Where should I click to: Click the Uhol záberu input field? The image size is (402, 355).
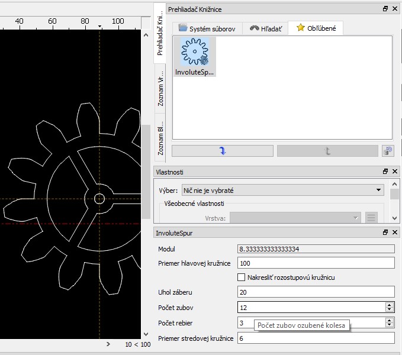pos(316,292)
